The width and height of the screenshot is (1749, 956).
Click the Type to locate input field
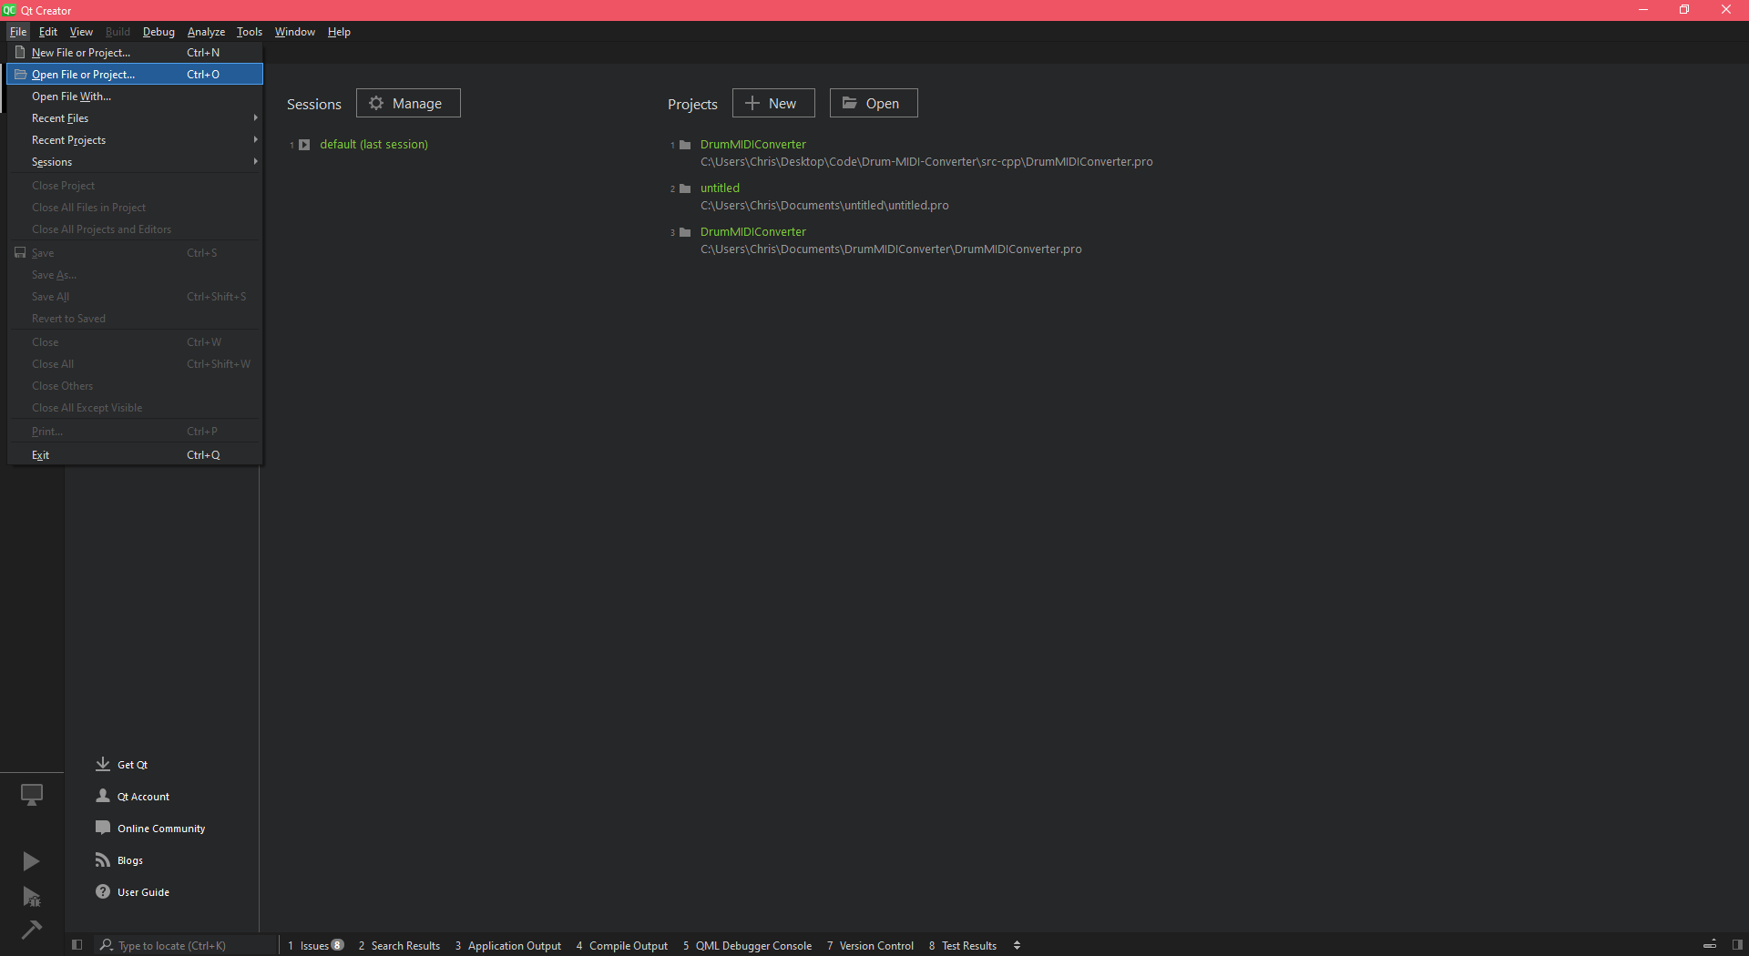(185, 945)
